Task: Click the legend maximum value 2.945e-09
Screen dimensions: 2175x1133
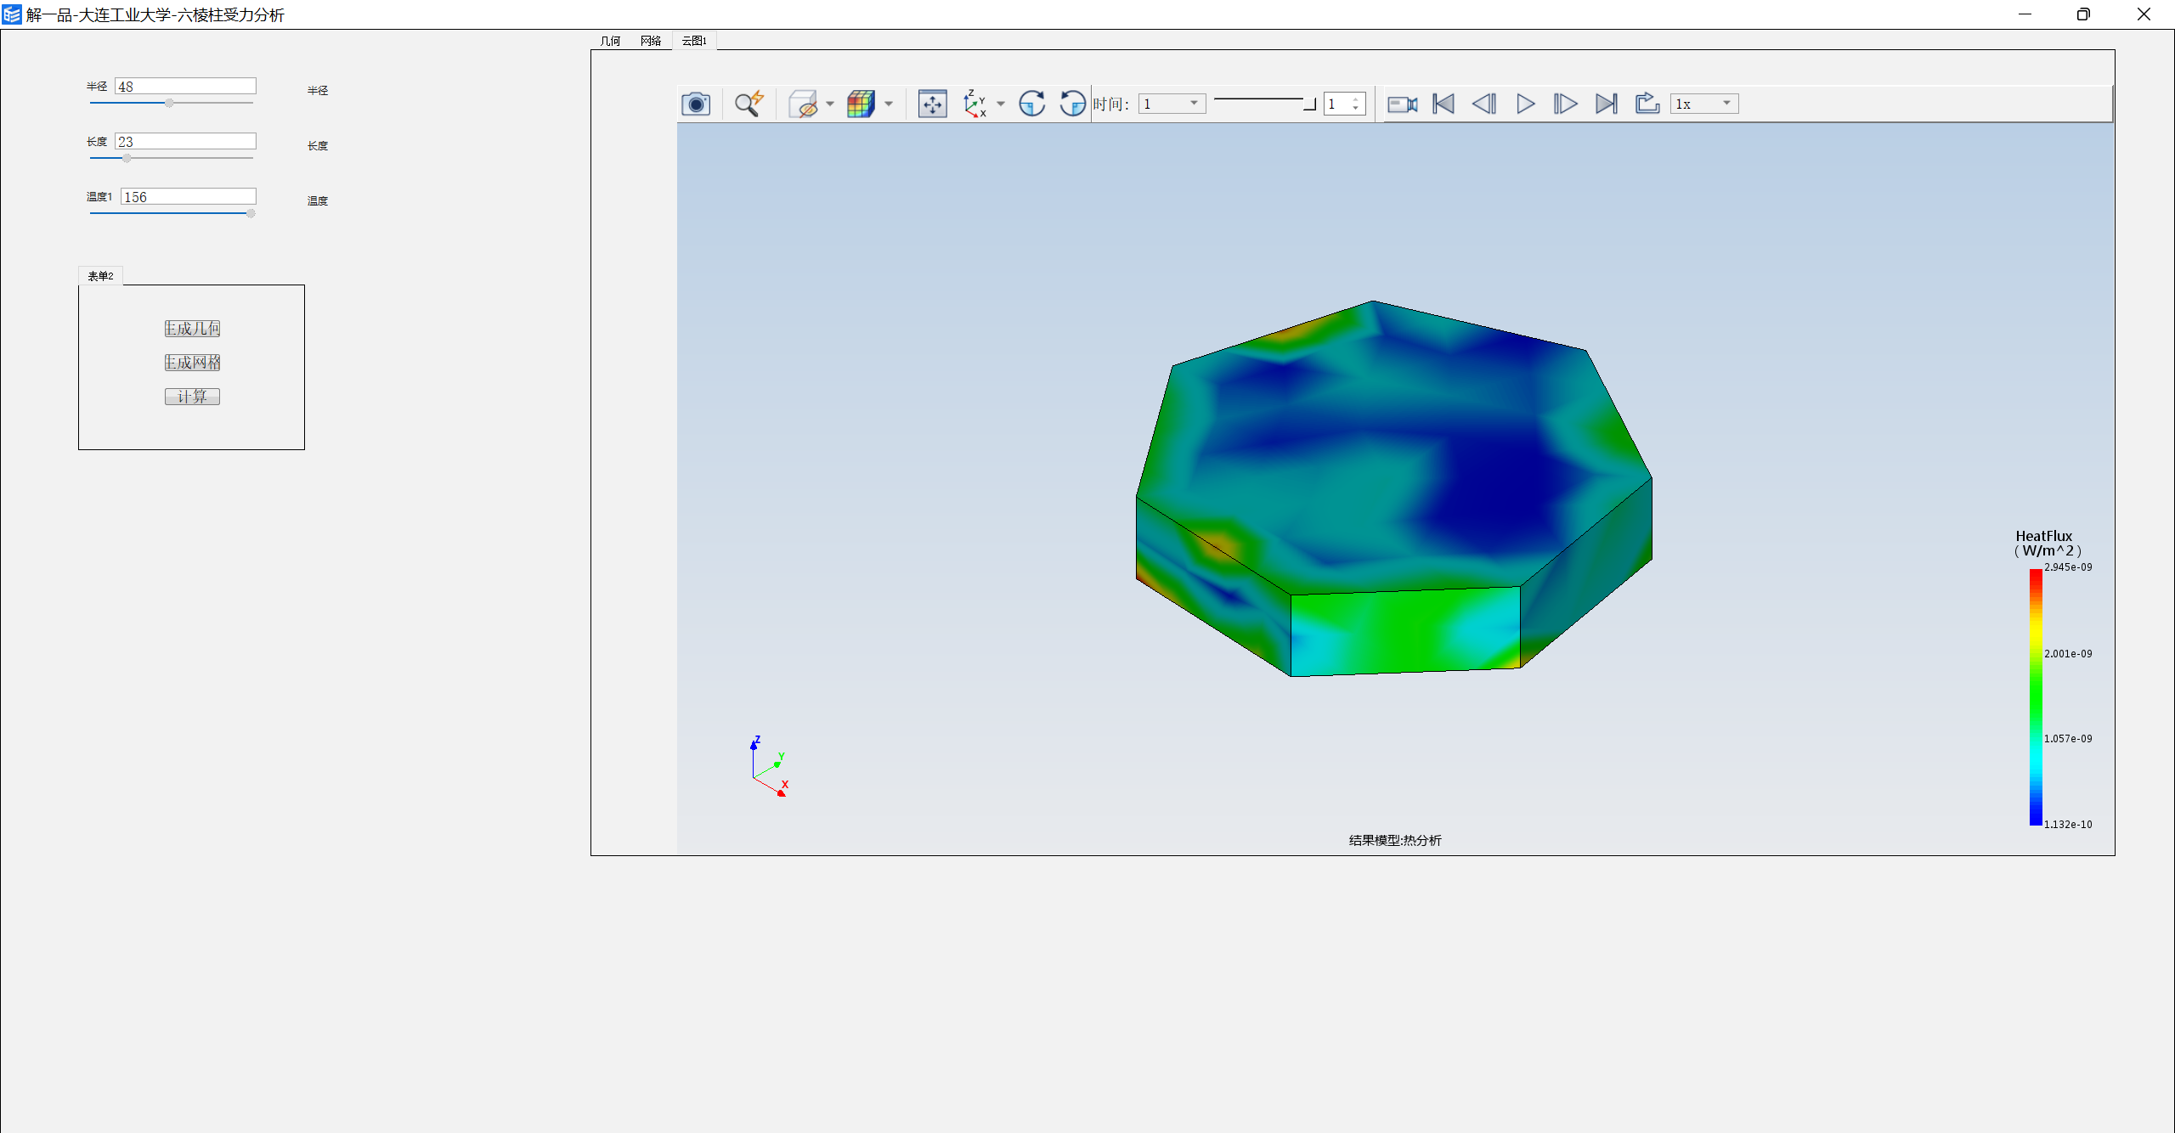Action: (2068, 567)
